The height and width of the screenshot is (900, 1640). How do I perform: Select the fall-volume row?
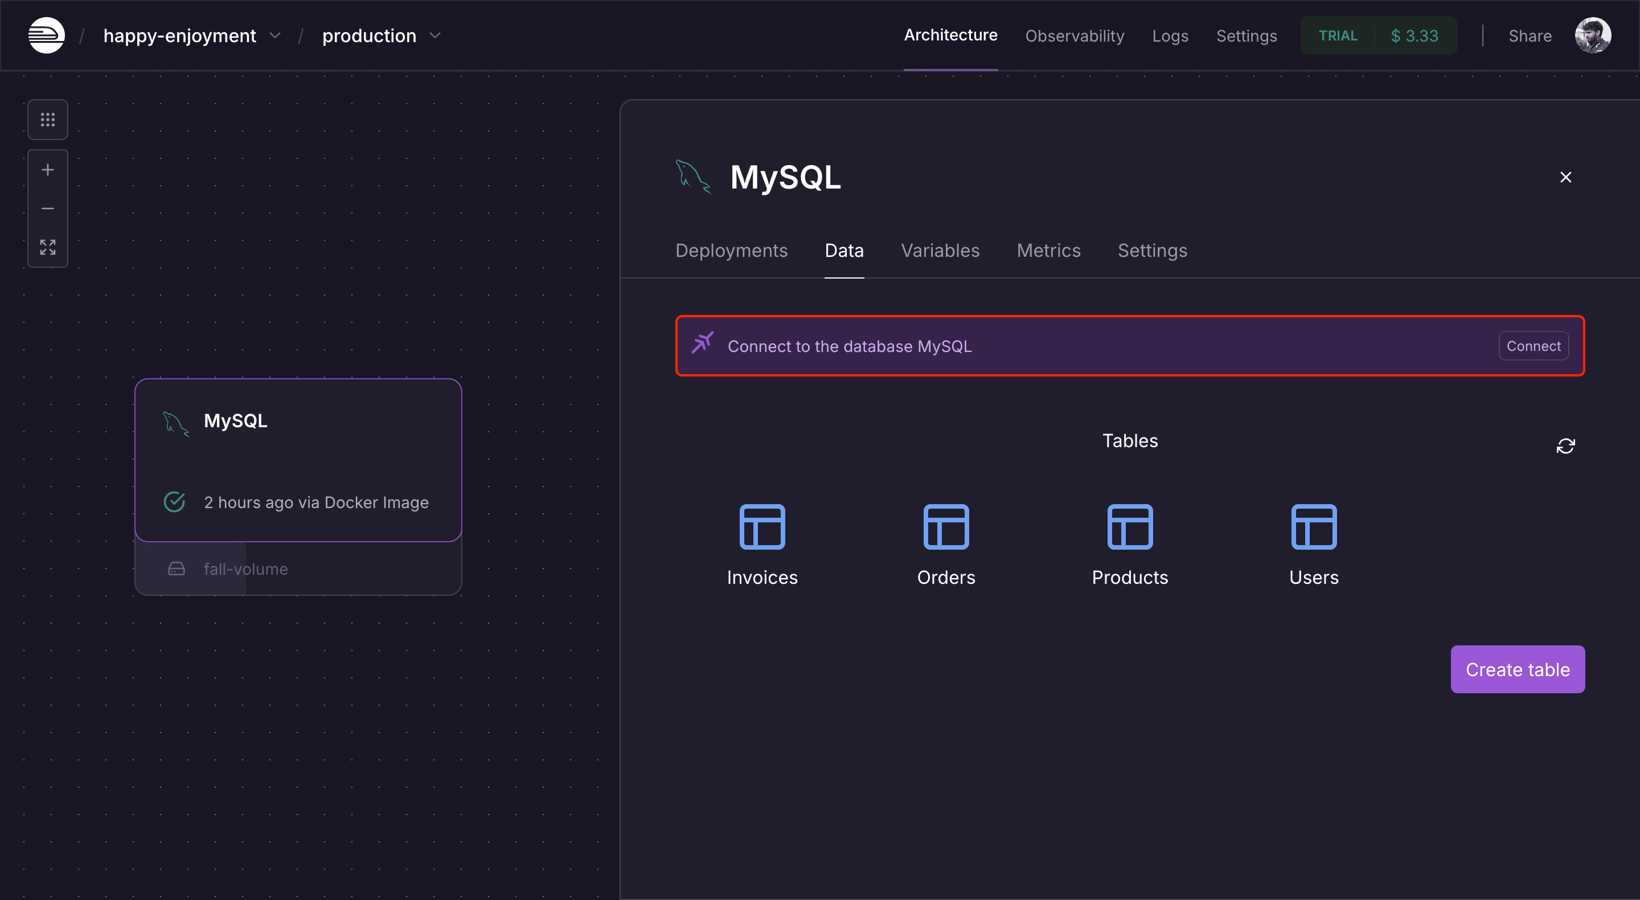point(298,568)
